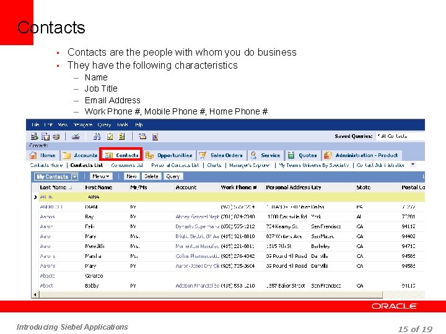Image resolution: width=446 pixels, height=334 pixels.
Task: Click the yellow folder icon for Accounts
Action: click(66, 155)
